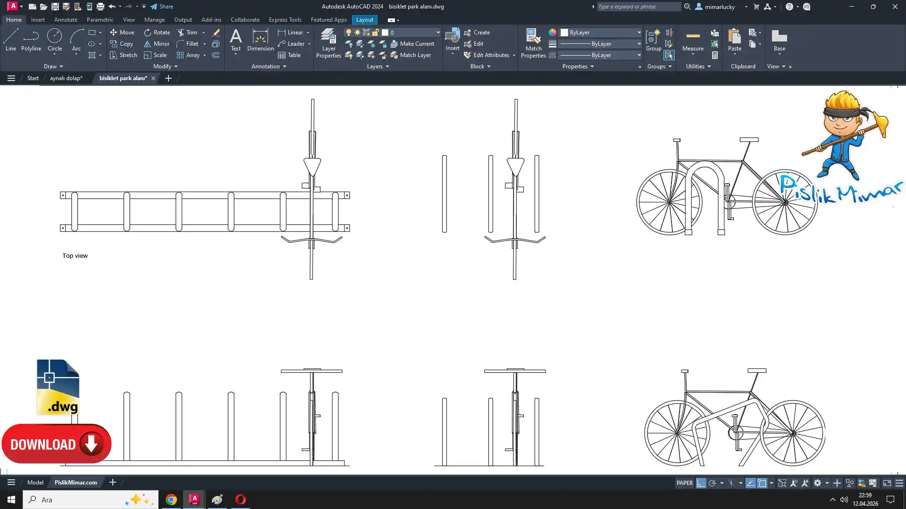Toggle Ortho mode in status bar
Screen dimensions: 906x509
[701, 483]
